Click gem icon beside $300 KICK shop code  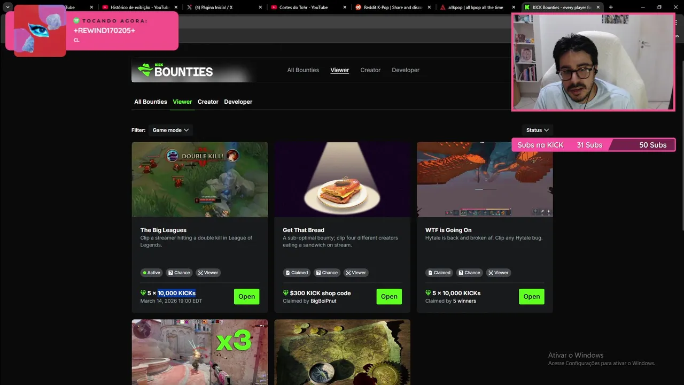(x=286, y=293)
